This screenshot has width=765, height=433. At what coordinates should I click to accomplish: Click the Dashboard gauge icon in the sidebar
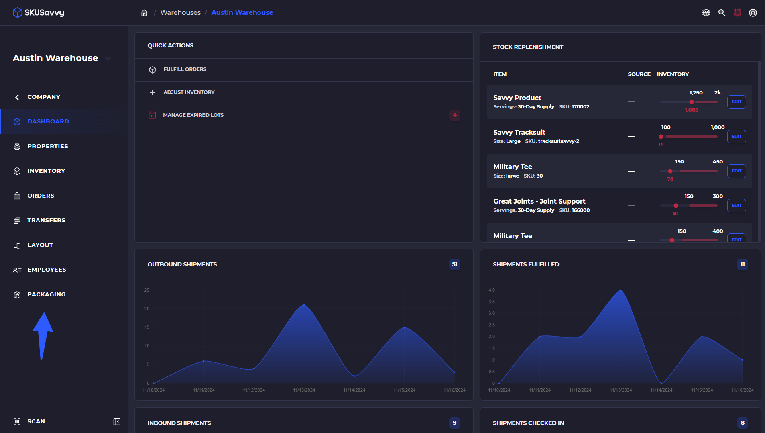tap(17, 122)
